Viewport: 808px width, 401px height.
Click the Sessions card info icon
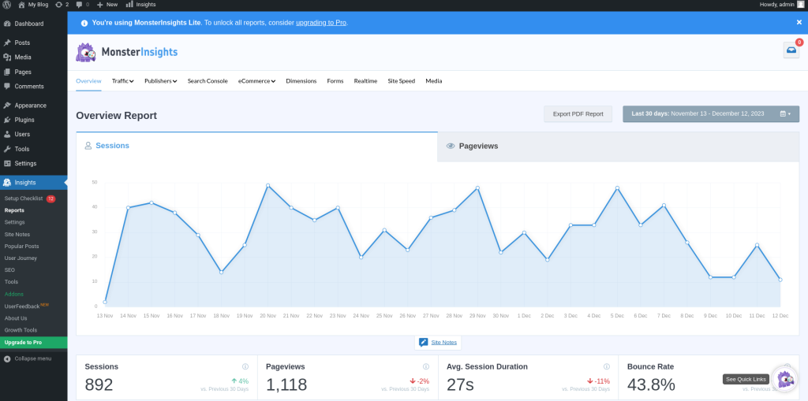[245, 367]
